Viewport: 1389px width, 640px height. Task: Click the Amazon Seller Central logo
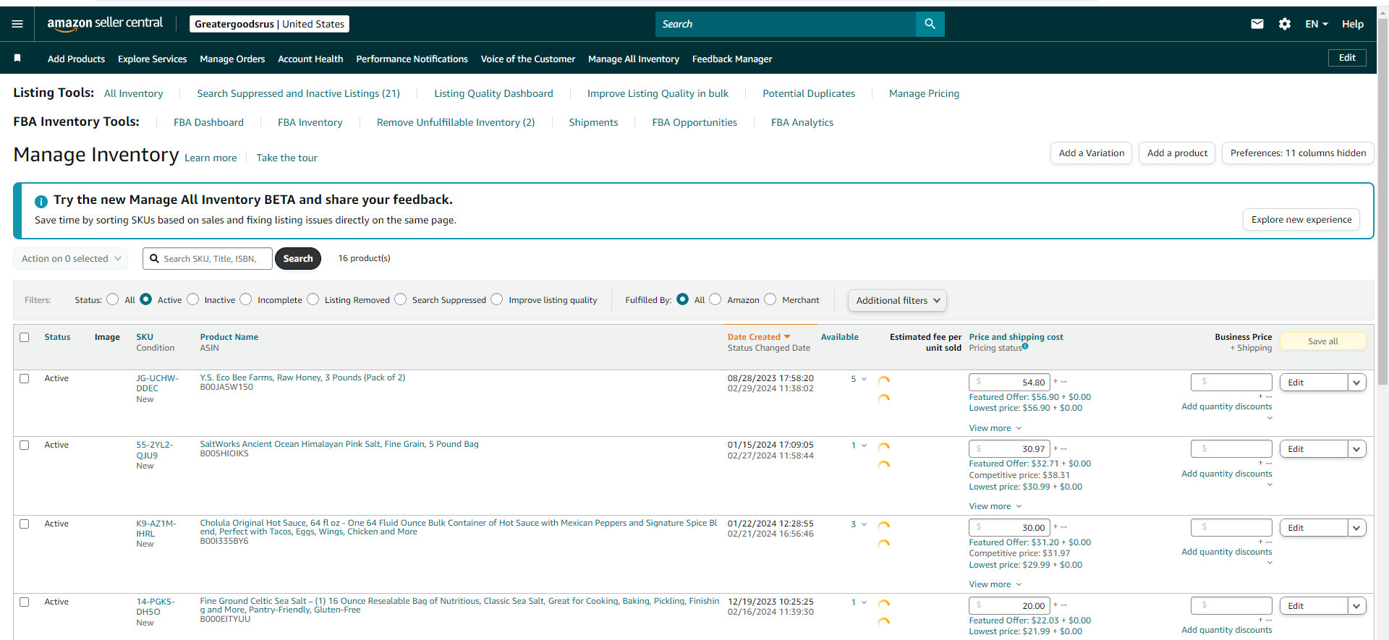[x=105, y=23]
